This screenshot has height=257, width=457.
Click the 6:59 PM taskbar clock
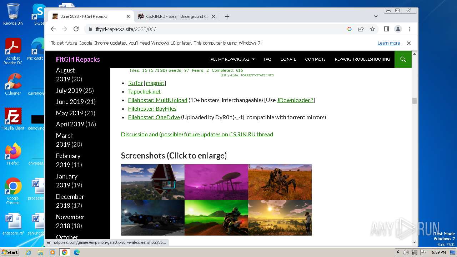439,252
